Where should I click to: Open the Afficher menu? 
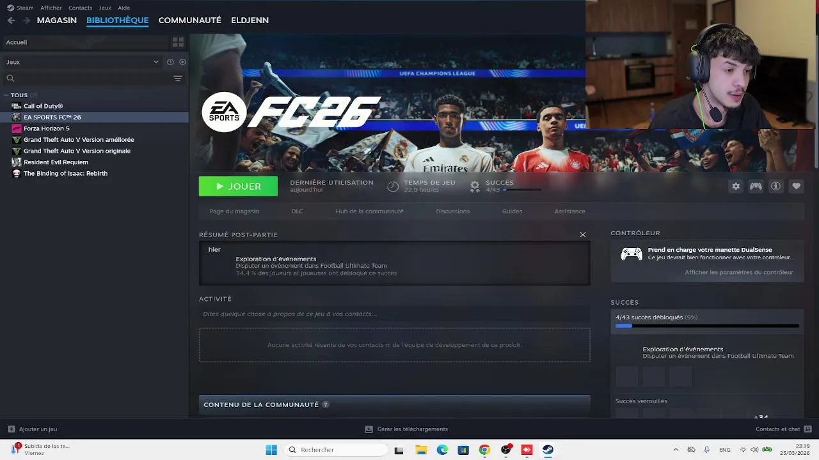click(51, 8)
